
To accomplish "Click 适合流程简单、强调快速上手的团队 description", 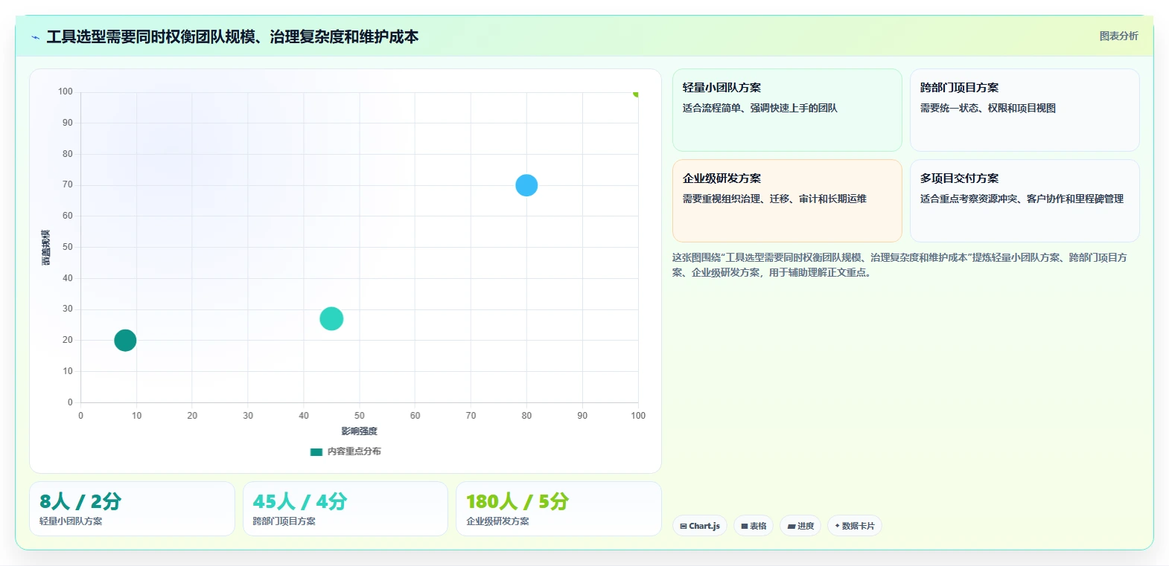I will tap(759, 108).
